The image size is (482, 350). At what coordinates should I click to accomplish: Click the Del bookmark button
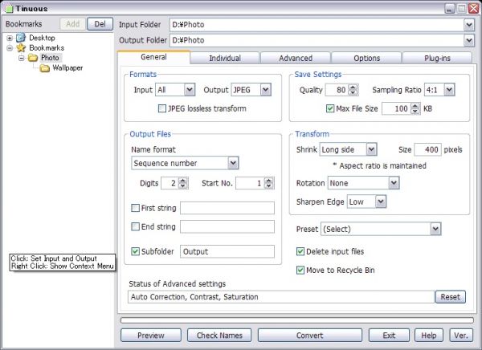(x=99, y=25)
